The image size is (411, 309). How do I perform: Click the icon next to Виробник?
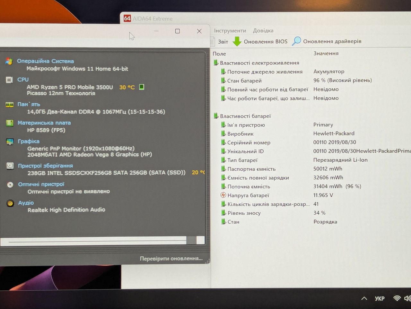point(223,133)
